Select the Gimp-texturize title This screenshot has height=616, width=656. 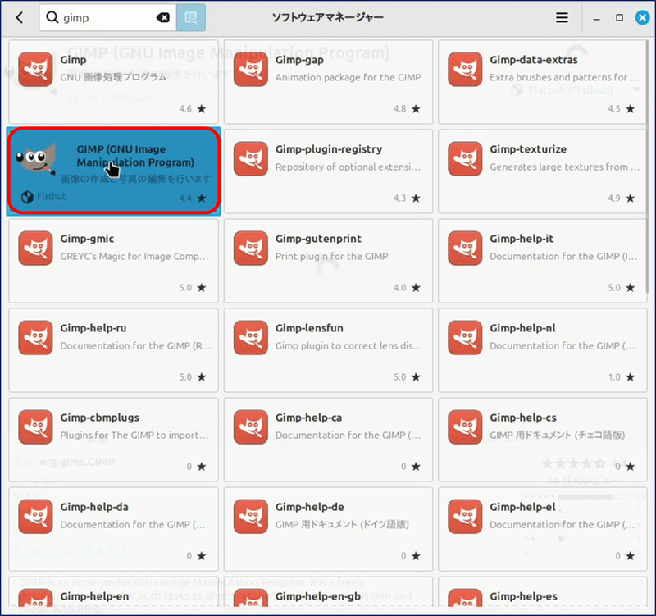pos(528,149)
